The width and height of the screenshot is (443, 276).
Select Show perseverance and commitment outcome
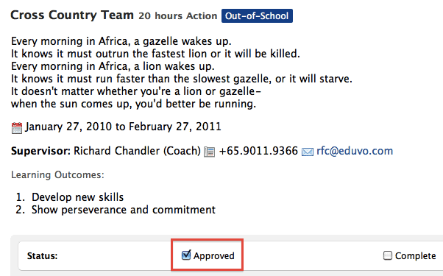click(x=124, y=210)
